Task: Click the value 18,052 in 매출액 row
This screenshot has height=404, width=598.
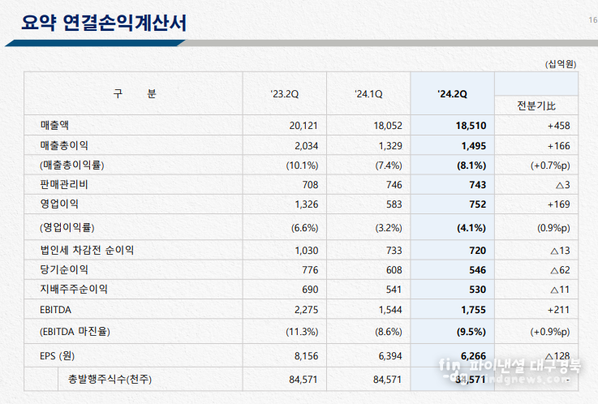Action: [x=388, y=126]
